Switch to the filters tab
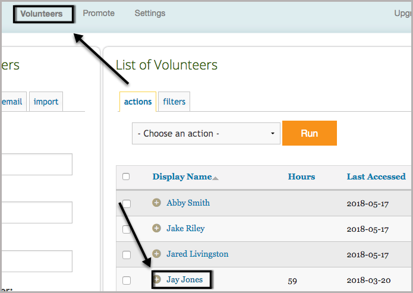The height and width of the screenshot is (293, 413). coord(174,102)
